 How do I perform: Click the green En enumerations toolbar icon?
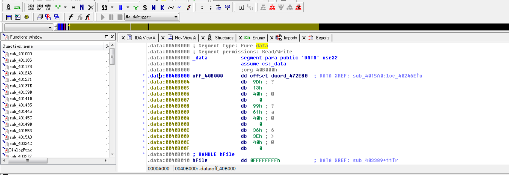(17, 7)
